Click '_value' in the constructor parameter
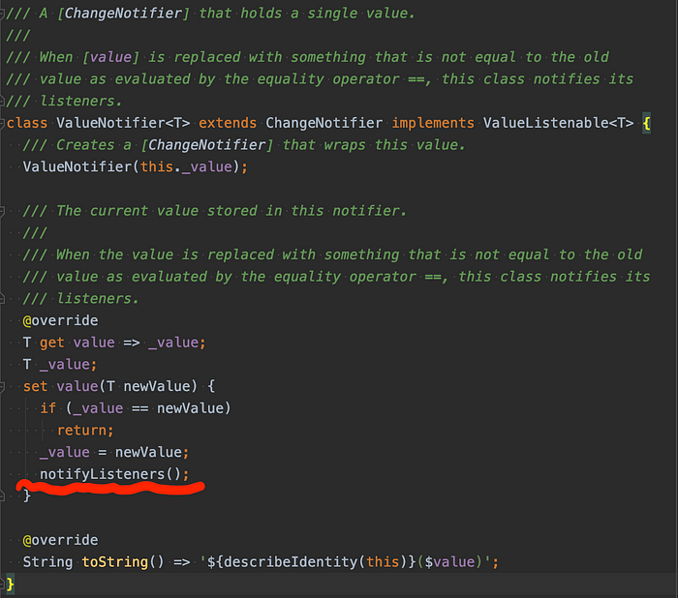This screenshot has width=678, height=598. [207, 168]
